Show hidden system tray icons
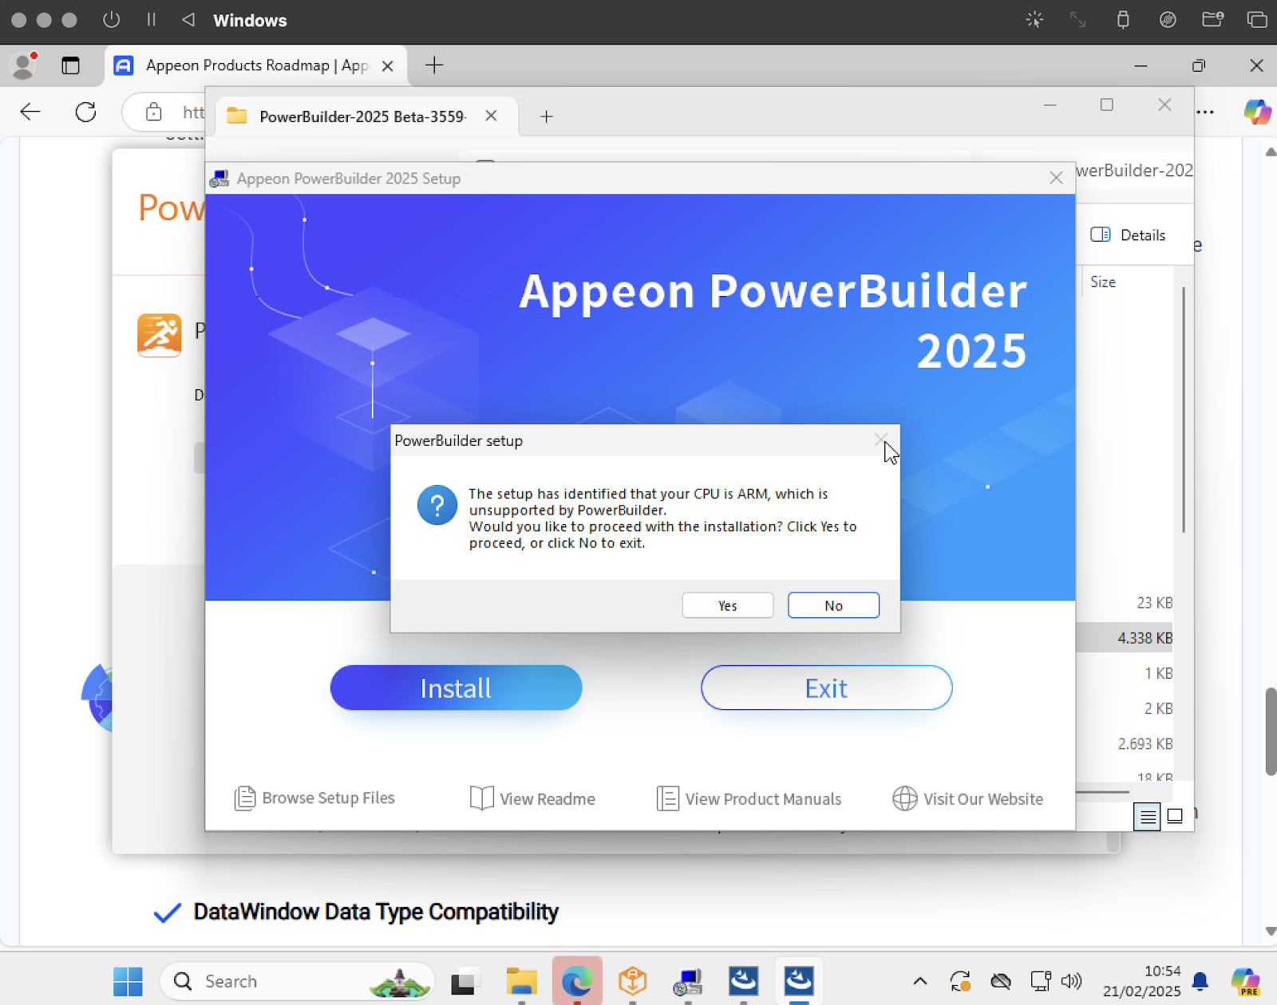The image size is (1277, 1005). 920,981
